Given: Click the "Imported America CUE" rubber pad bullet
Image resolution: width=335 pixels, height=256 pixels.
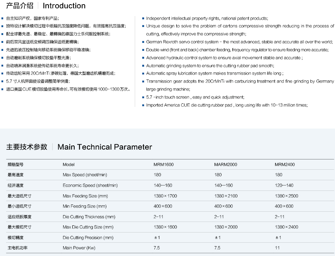Looking at the screenshot, I should click(226, 105).
